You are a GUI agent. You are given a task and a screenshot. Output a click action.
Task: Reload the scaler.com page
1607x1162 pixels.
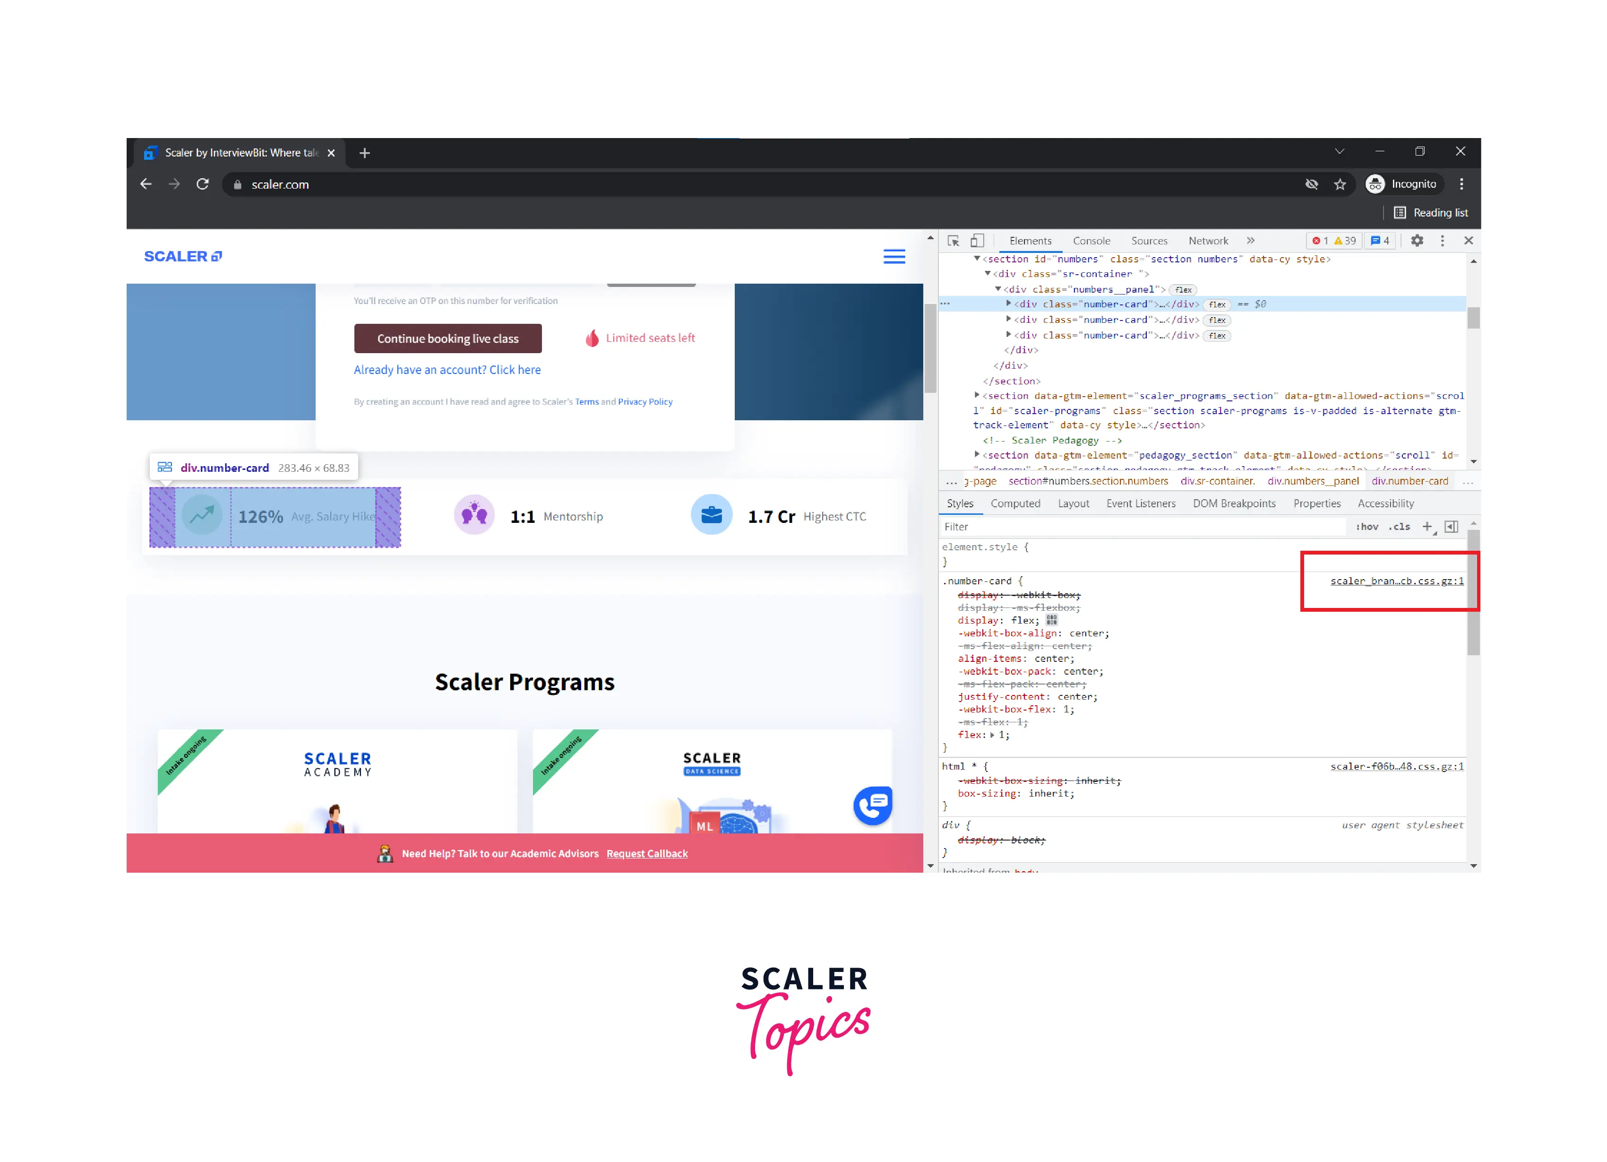point(203,184)
